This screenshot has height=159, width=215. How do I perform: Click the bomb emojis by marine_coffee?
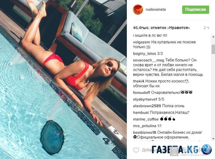[168, 119]
